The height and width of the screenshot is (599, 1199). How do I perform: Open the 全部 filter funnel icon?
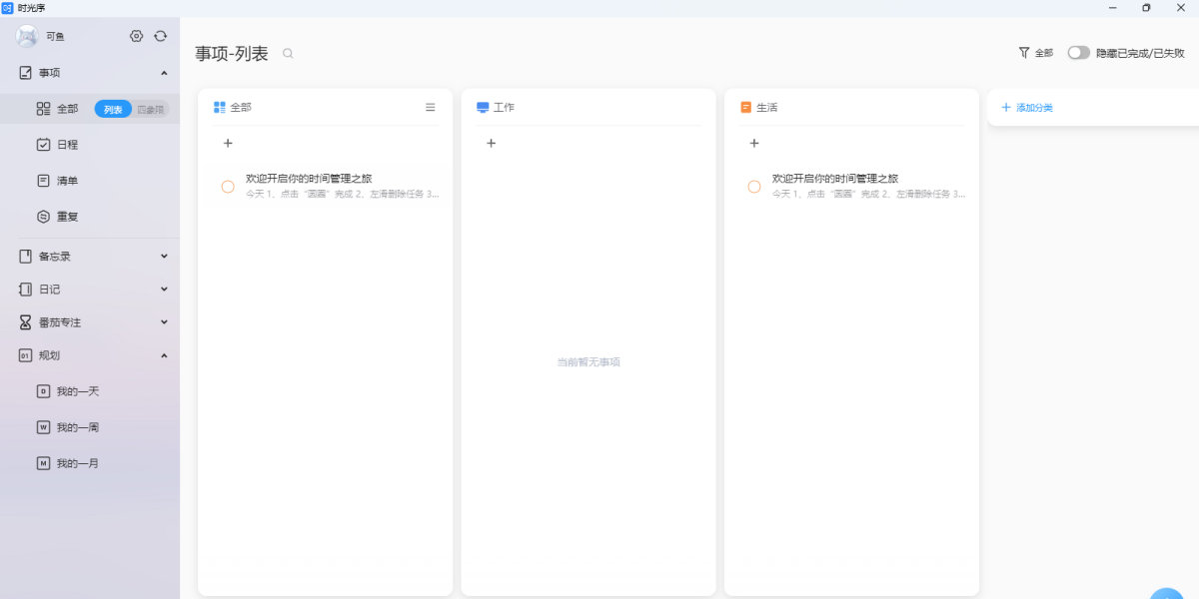tap(1024, 53)
